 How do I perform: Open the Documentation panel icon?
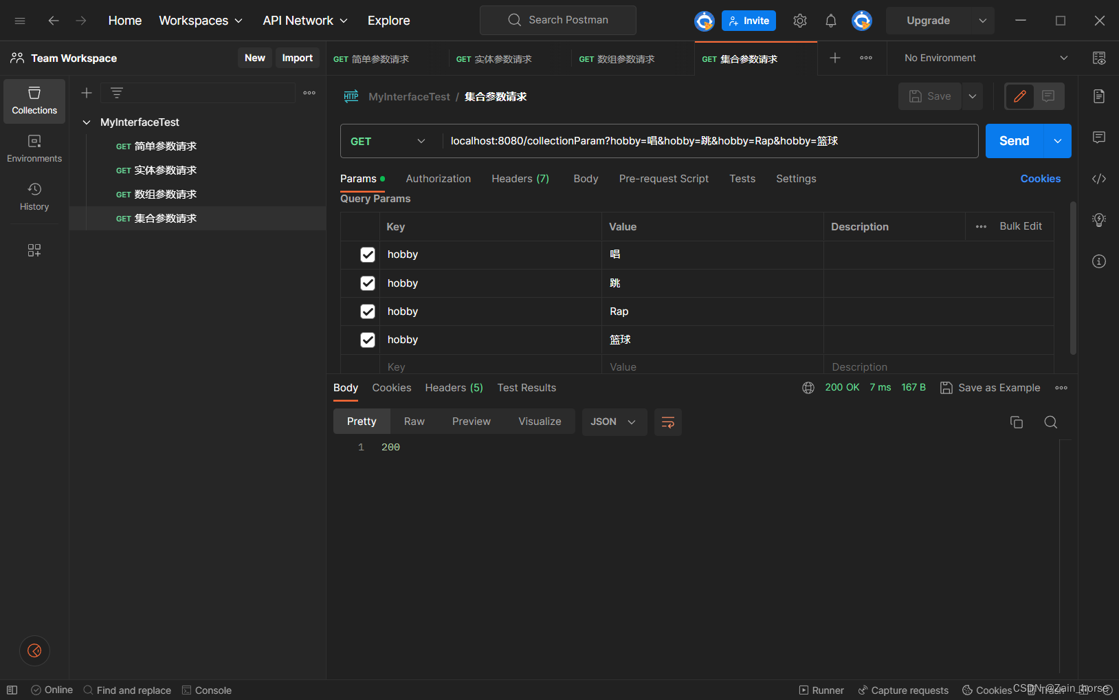pos(1099,96)
